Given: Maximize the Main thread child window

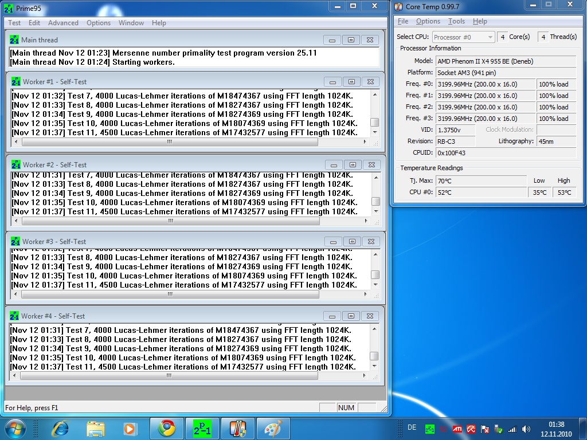Looking at the screenshot, I should [x=351, y=40].
